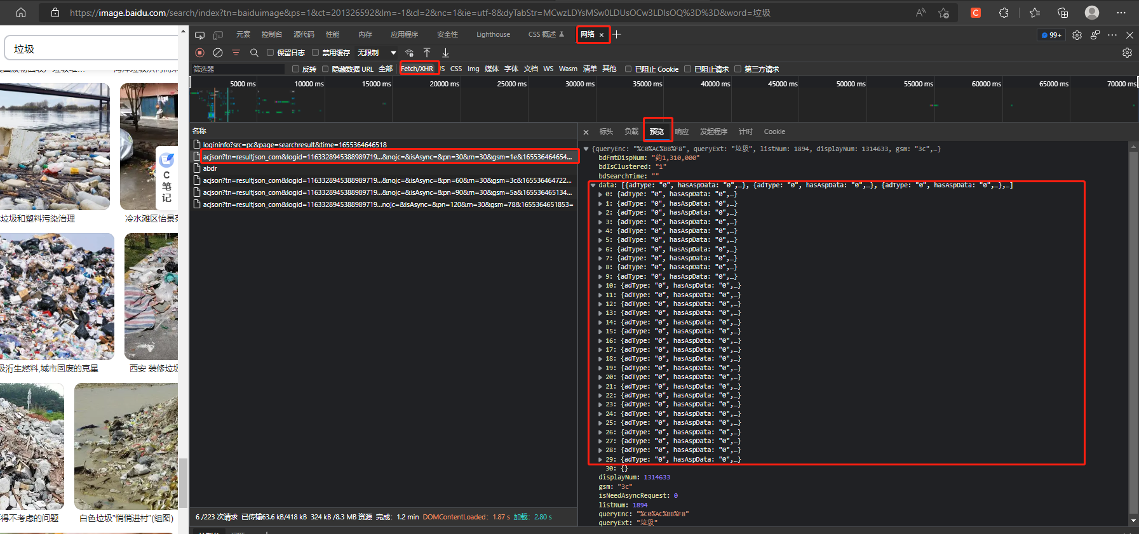
Task: Expand data item 12
Action: [601, 304]
